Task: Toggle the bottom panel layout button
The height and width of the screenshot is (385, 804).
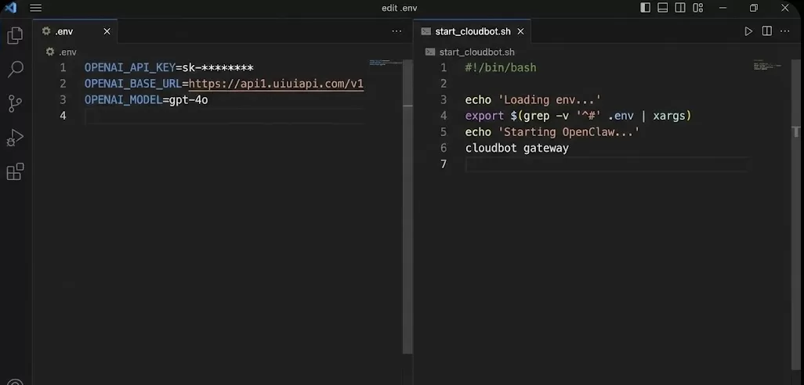Action: (x=662, y=8)
